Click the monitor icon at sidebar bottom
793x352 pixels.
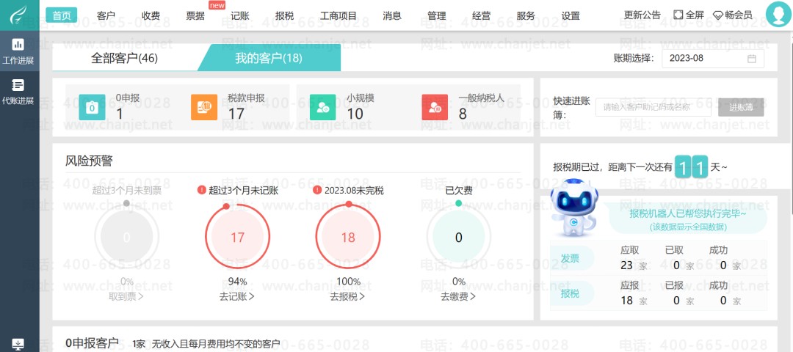click(x=18, y=345)
